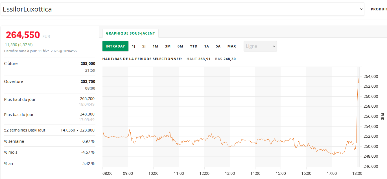Open the EssilorLuxottica underlying selector dropdown
387x179 pixels.
pyautogui.click(x=182, y=9)
